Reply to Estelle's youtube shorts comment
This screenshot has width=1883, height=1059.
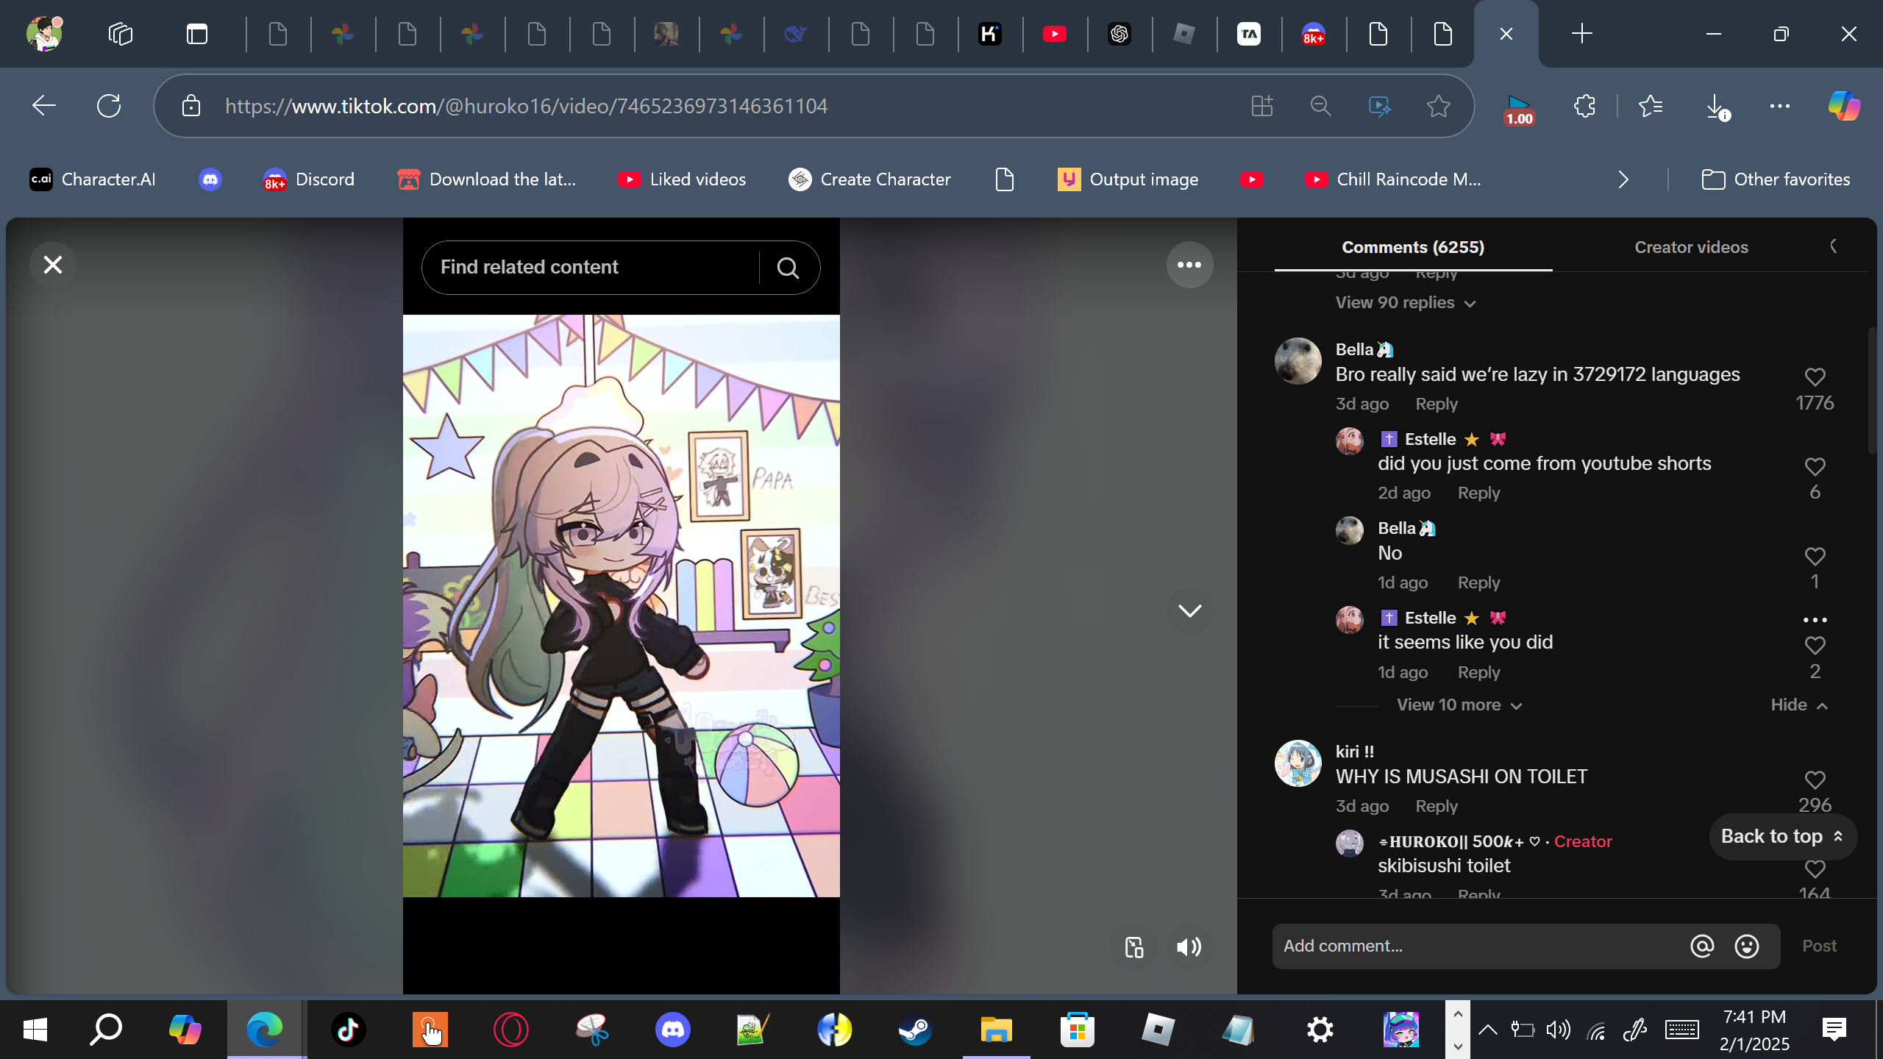(x=1478, y=493)
